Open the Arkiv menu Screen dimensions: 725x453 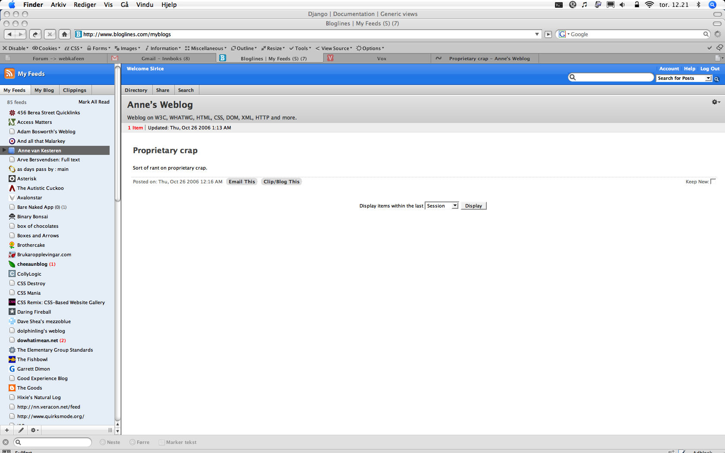click(x=58, y=5)
